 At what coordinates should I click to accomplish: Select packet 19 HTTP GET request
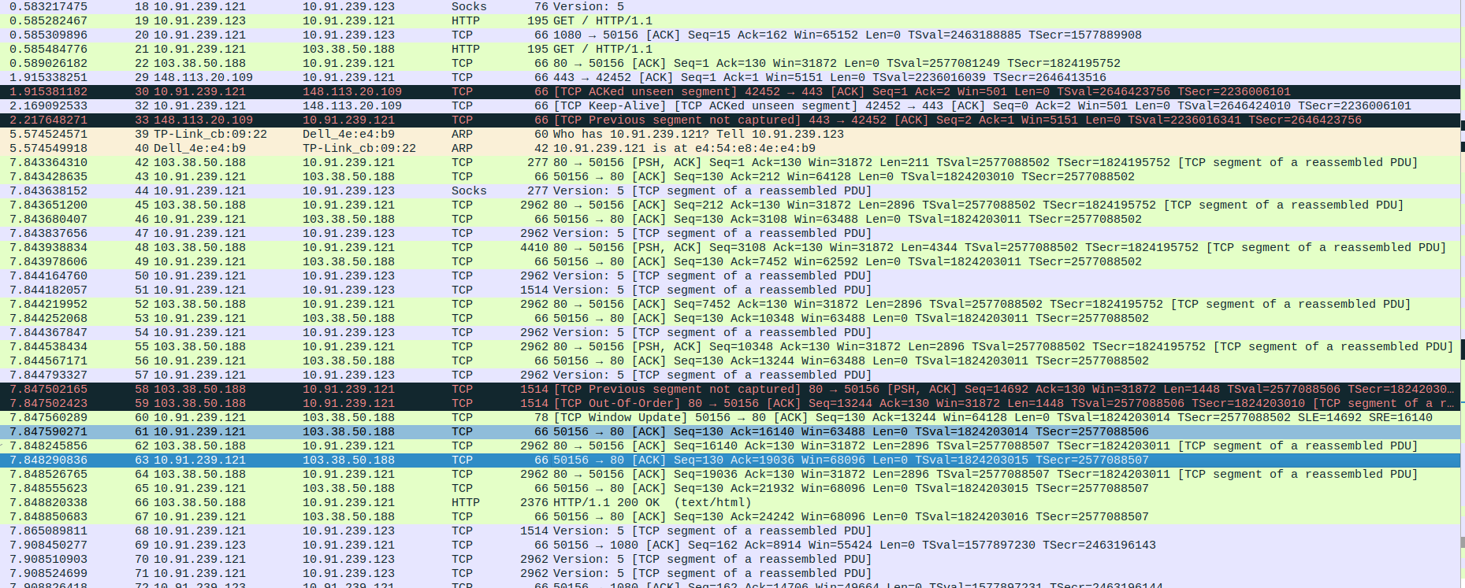[x=552, y=20]
